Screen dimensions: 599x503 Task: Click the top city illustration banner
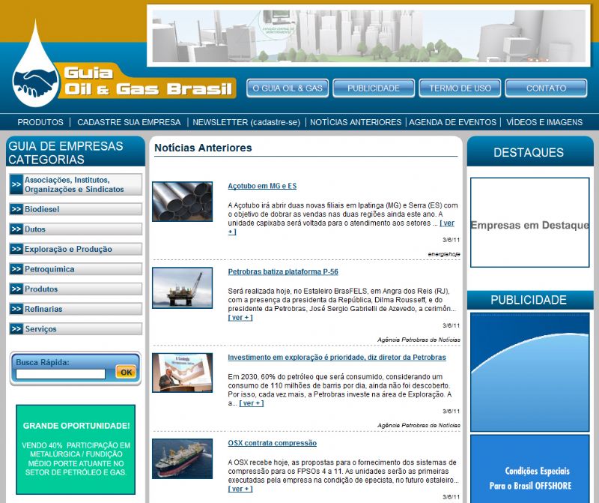[368, 36]
